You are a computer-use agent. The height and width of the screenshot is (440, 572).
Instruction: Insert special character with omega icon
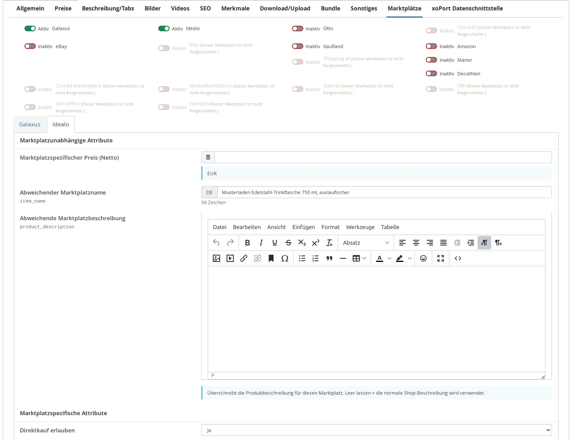click(x=285, y=258)
